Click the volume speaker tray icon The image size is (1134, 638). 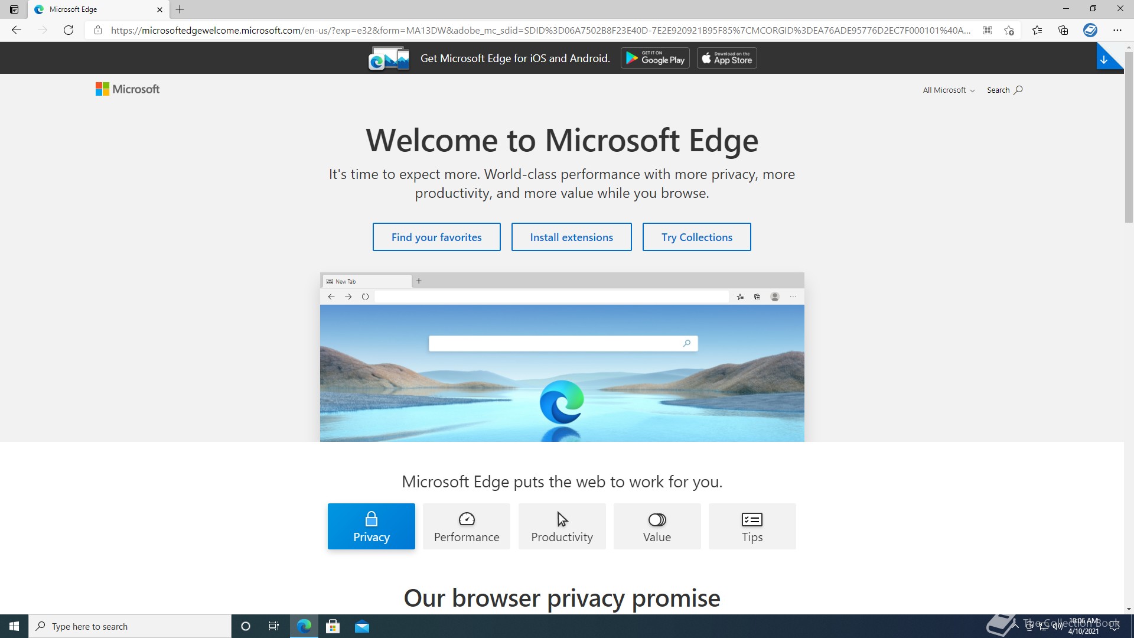(1057, 626)
